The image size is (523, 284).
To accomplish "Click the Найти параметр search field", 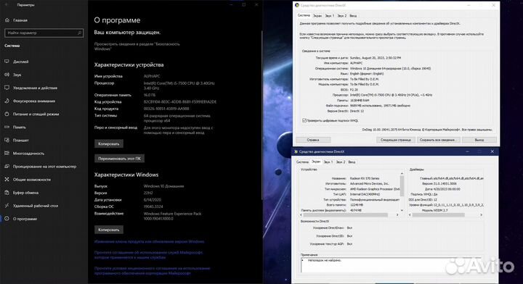I will tap(44, 33).
